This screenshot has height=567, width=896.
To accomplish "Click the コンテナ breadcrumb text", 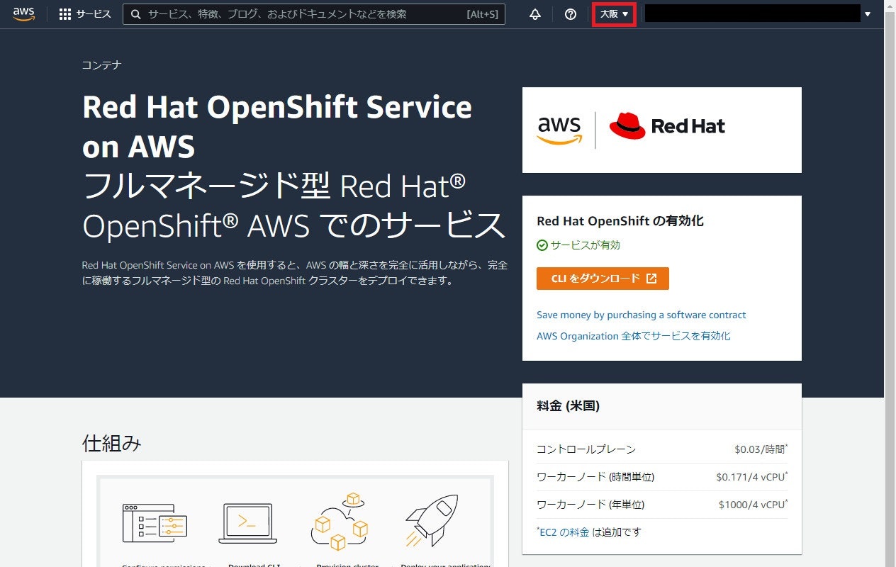I will pos(102,65).
